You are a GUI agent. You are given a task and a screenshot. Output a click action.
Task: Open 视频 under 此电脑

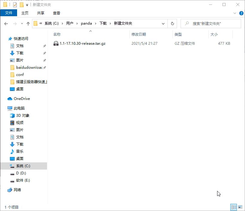20,123
